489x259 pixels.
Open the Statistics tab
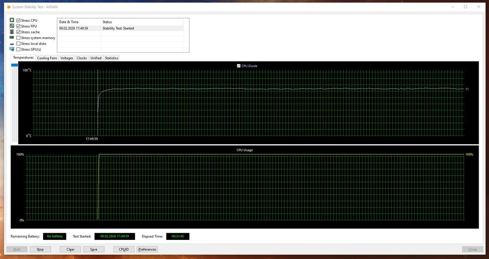(x=111, y=58)
